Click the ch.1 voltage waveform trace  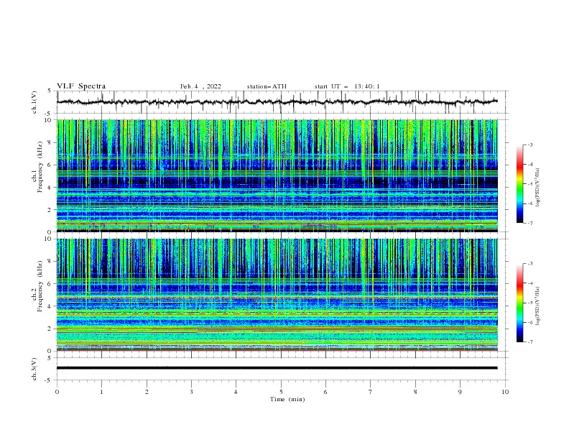coord(277,102)
